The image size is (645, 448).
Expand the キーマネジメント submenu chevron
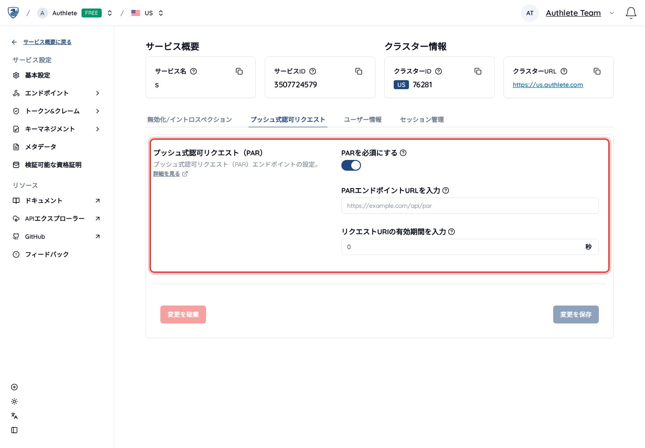click(98, 129)
